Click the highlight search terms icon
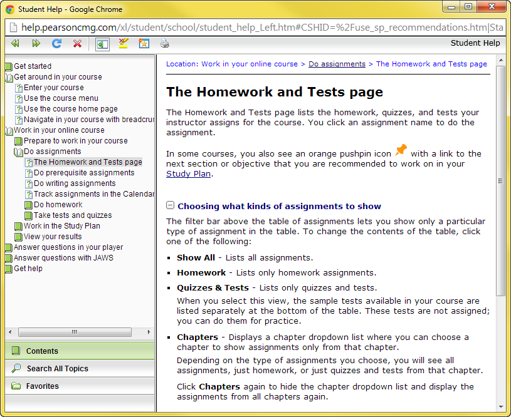The width and height of the screenshot is (511, 417). (123, 43)
